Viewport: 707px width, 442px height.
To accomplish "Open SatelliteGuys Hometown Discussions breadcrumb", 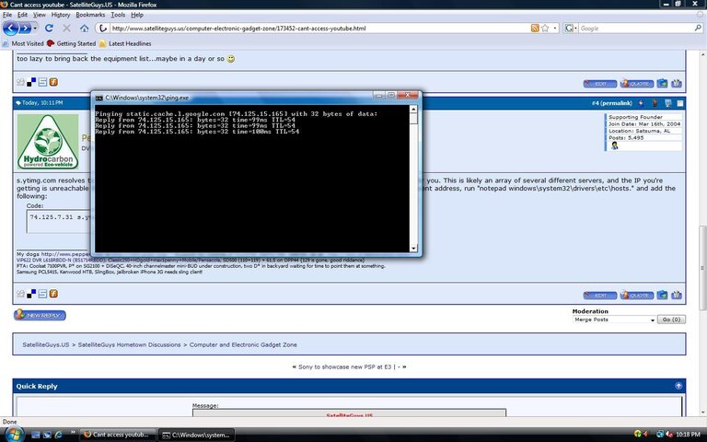I will click(x=129, y=344).
